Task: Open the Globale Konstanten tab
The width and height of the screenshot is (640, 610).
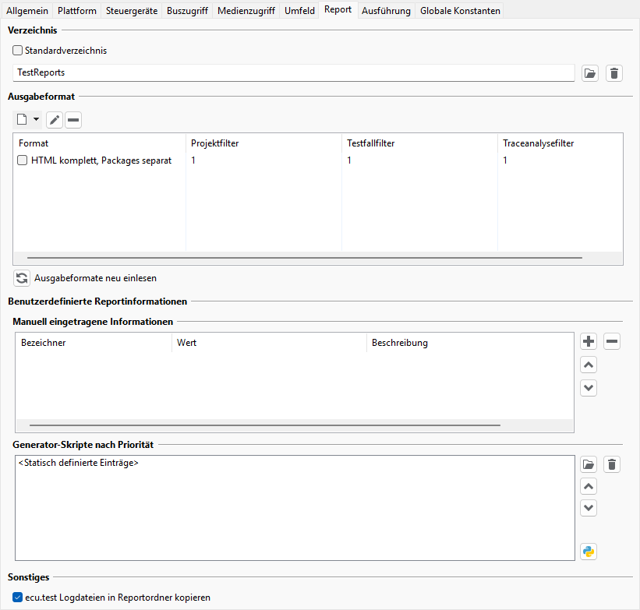Action: [460, 11]
